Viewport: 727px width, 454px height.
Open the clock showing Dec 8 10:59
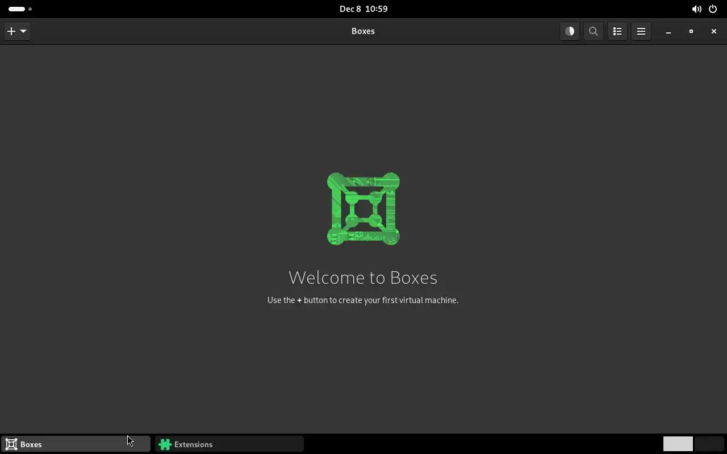[363, 9]
